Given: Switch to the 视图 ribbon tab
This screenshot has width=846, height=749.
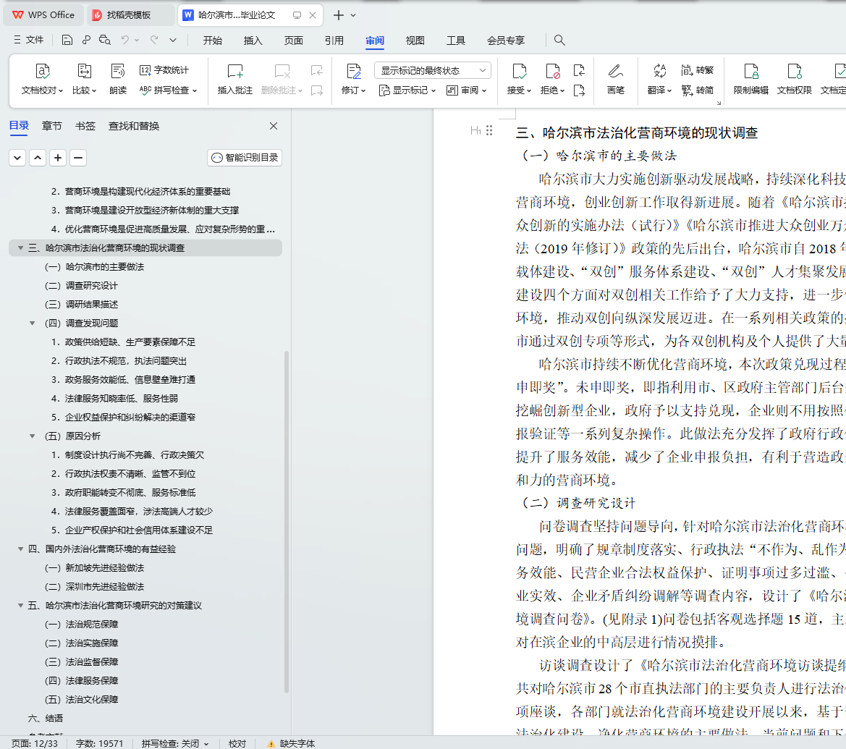Looking at the screenshot, I should point(415,41).
